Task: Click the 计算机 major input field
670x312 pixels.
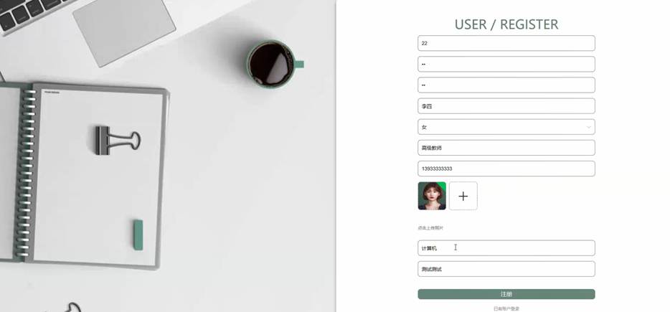Action: click(x=506, y=248)
